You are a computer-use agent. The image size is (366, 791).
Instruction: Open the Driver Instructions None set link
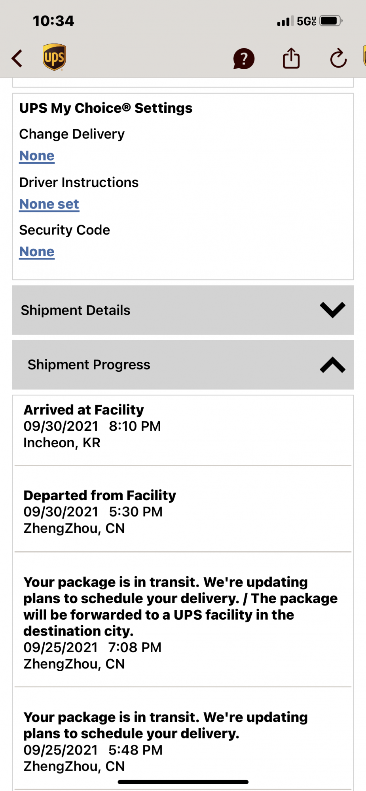coord(49,204)
